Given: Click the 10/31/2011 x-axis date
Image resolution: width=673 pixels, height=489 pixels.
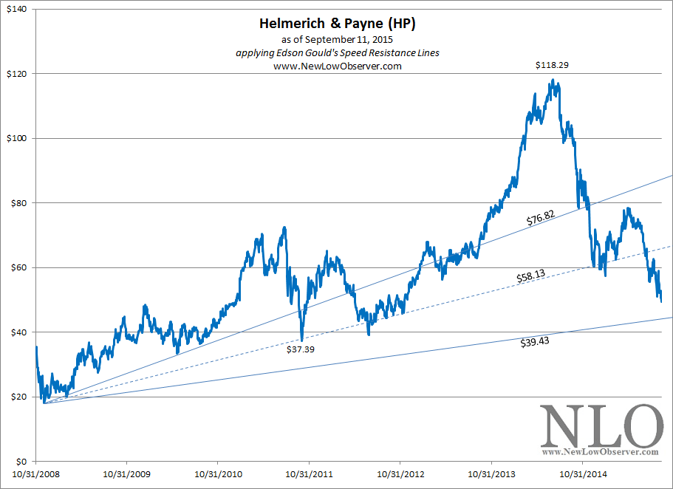Looking at the screenshot, I should (309, 474).
